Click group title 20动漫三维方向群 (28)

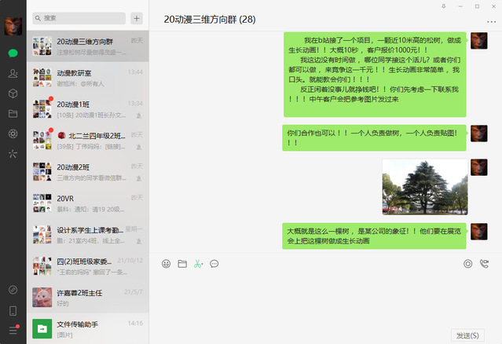click(x=210, y=20)
